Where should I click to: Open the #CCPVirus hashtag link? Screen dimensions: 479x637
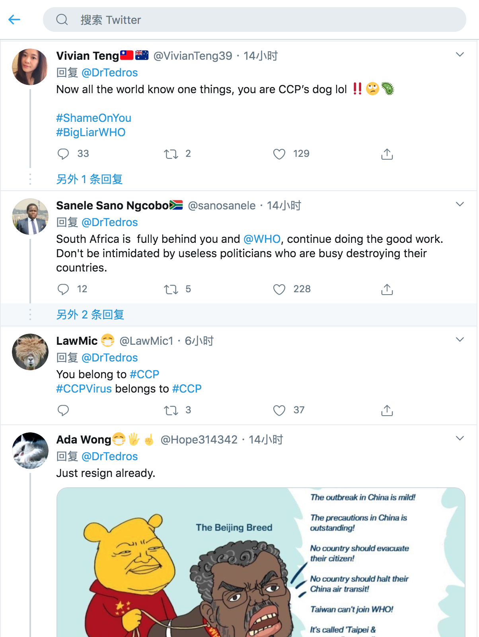click(84, 389)
